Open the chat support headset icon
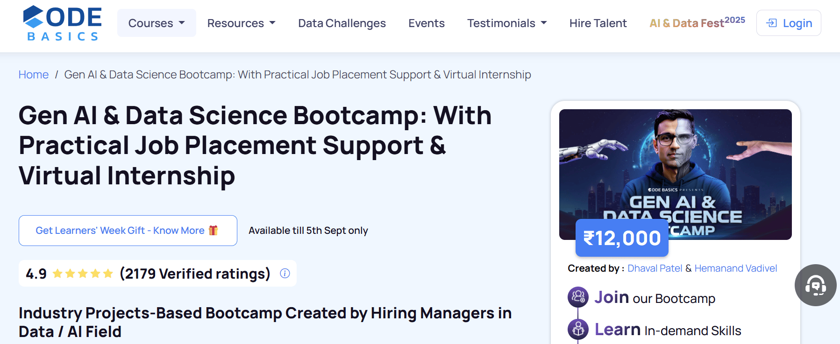Viewport: 840px width, 344px height. pyautogui.click(x=816, y=285)
